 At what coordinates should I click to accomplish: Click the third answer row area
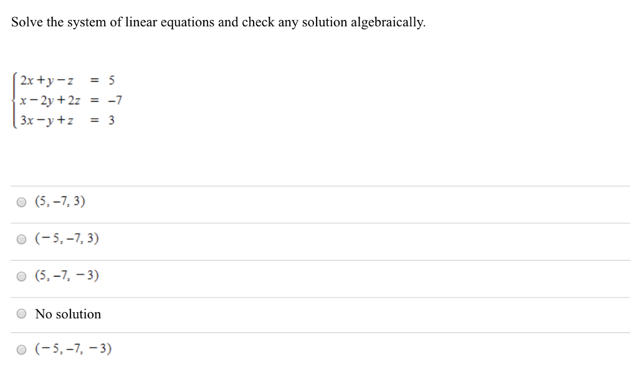312,278
